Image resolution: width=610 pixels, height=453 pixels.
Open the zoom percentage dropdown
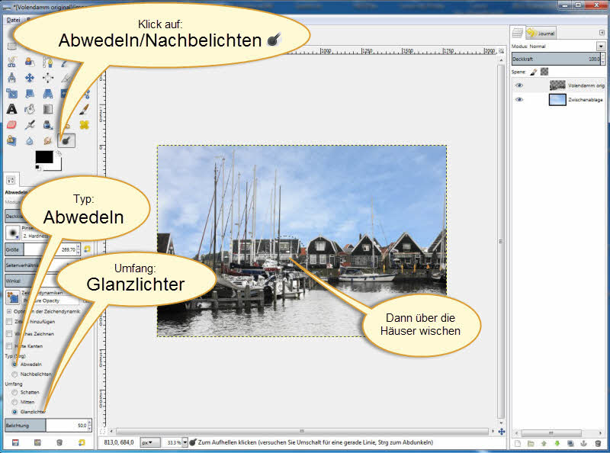185,442
